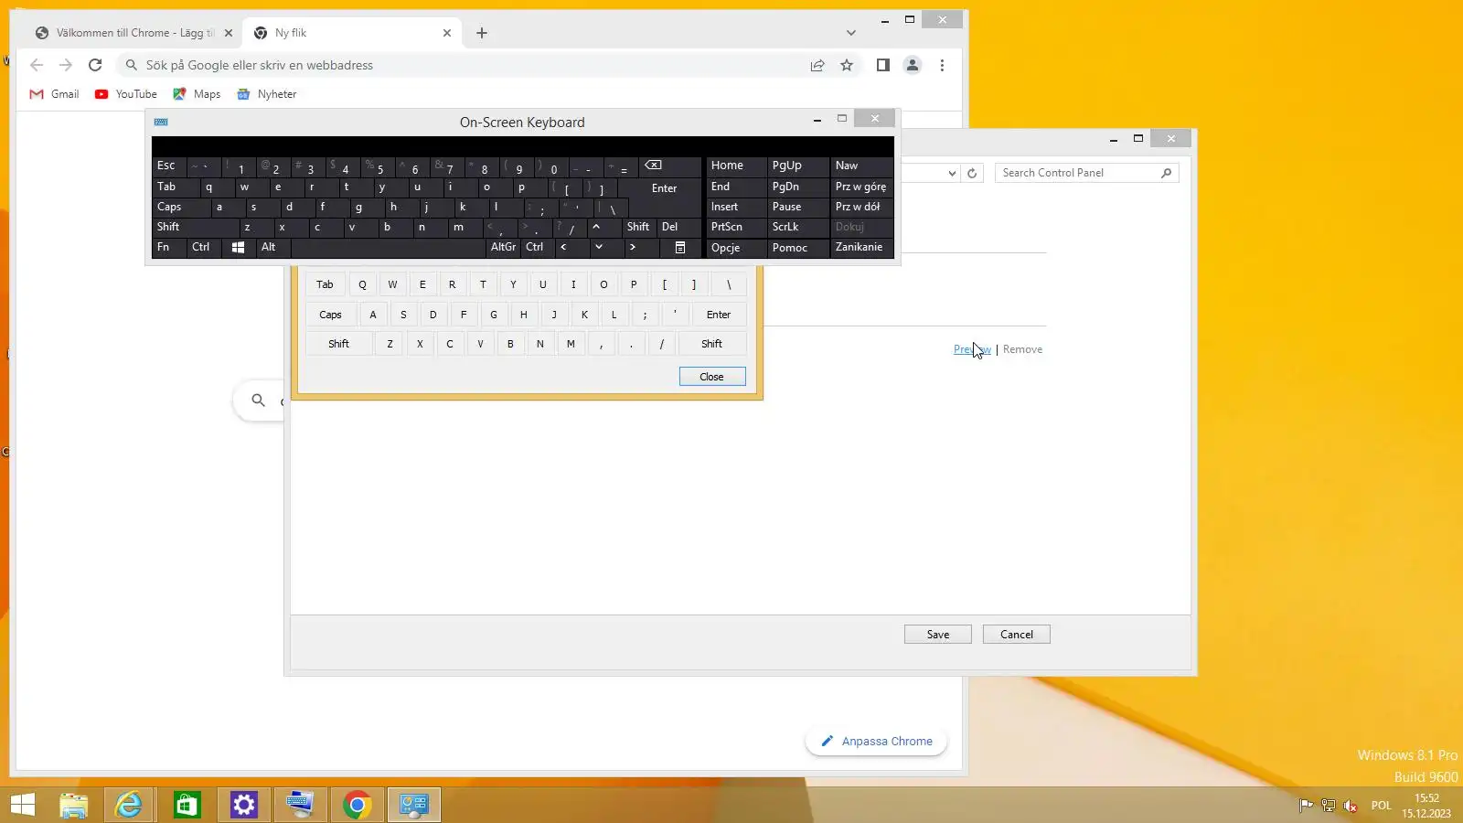Image resolution: width=1463 pixels, height=823 pixels.
Task: Expand the Chrome tab search chevron
Action: pos(851,33)
